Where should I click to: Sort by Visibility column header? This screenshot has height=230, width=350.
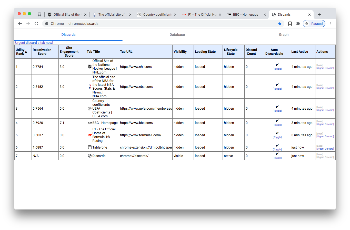[183, 52]
